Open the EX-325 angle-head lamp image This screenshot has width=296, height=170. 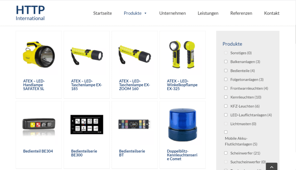[x=182, y=54]
